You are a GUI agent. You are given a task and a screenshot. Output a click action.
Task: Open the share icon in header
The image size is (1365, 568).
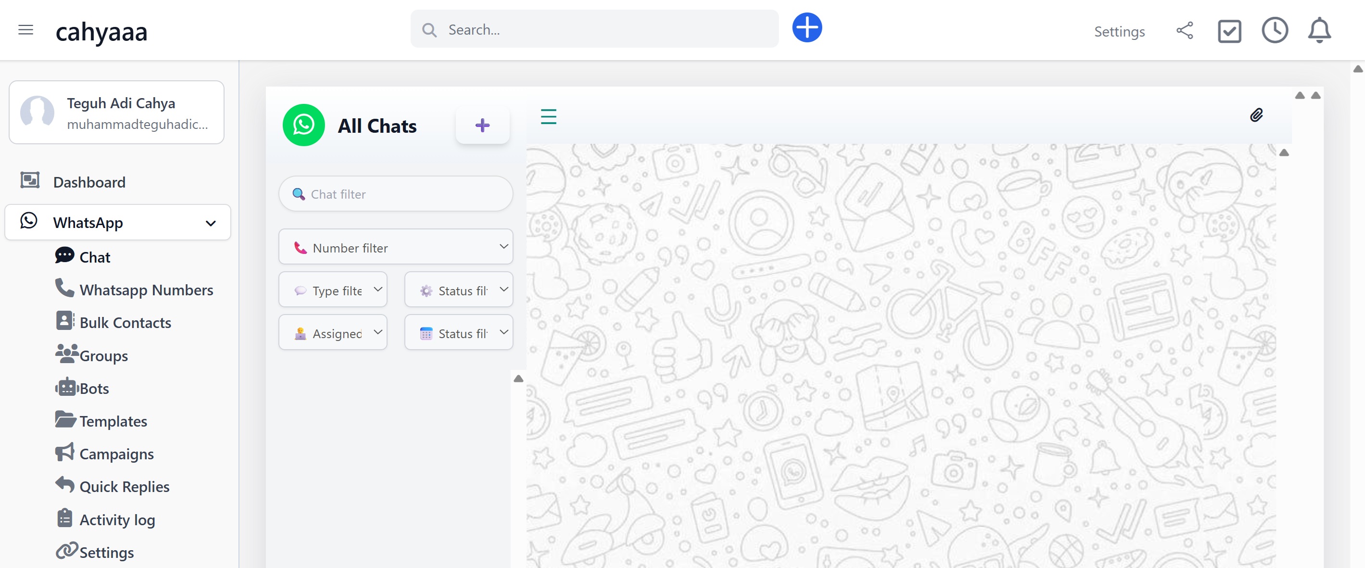point(1184,31)
